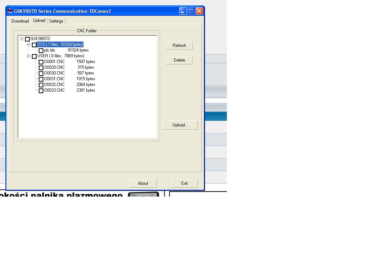Select the Upload tab
Image resolution: width=367 pixels, height=275 pixels.
[39, 20]
